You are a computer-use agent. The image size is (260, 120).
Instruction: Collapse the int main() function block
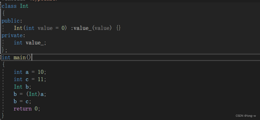click(1, 57)
